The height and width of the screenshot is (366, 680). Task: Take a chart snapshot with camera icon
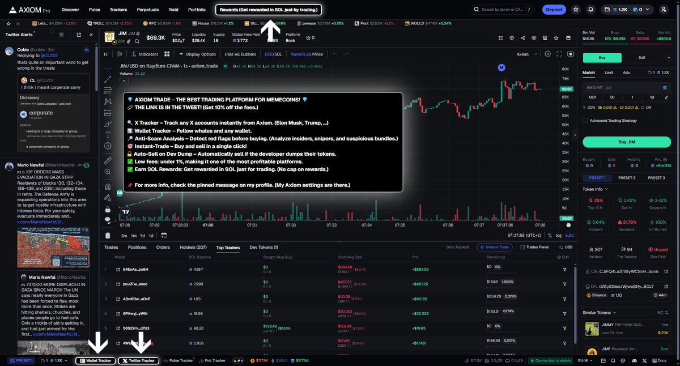570,54
